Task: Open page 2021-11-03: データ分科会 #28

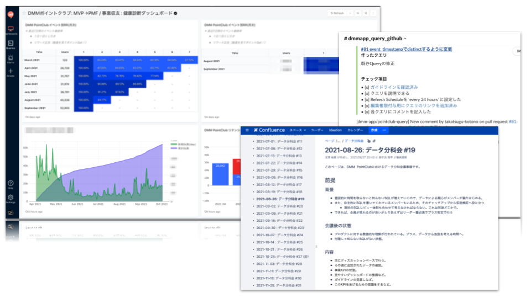Action: click(279, 264)
